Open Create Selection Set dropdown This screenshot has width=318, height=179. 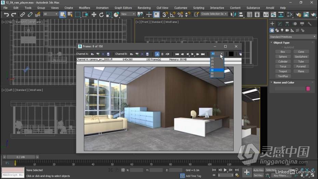coord(214,14)
